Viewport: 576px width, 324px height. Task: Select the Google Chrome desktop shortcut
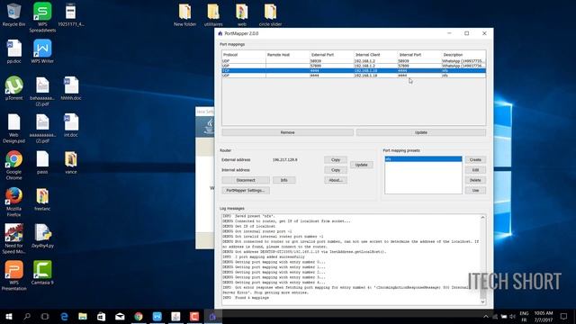(14, 165)
